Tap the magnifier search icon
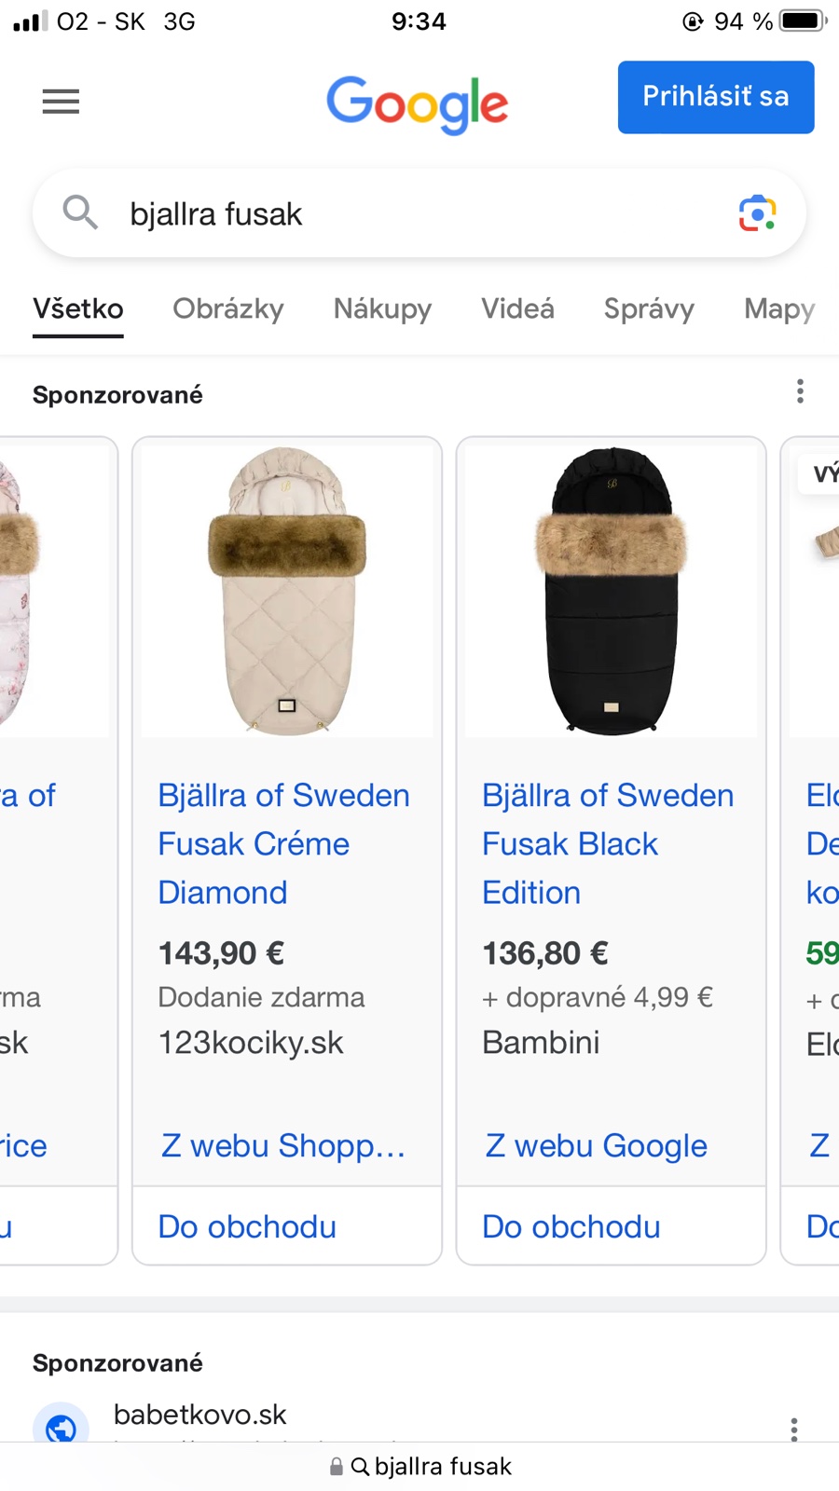The width and height of the screenshot is (839, 1491). pyautogui.click(x=80, y=213)
